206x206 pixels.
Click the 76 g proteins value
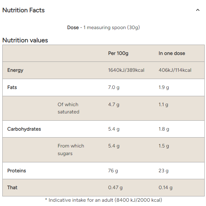pos(113,171)
